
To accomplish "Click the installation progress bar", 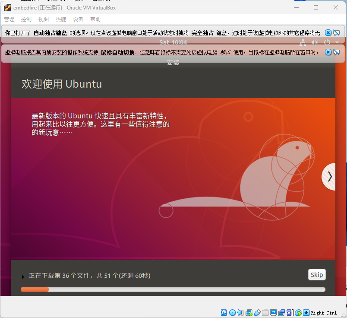I will (x=173, y=289).
